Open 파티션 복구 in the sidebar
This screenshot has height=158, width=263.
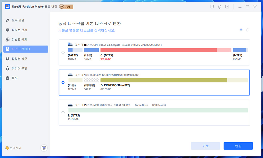[26, 59]
